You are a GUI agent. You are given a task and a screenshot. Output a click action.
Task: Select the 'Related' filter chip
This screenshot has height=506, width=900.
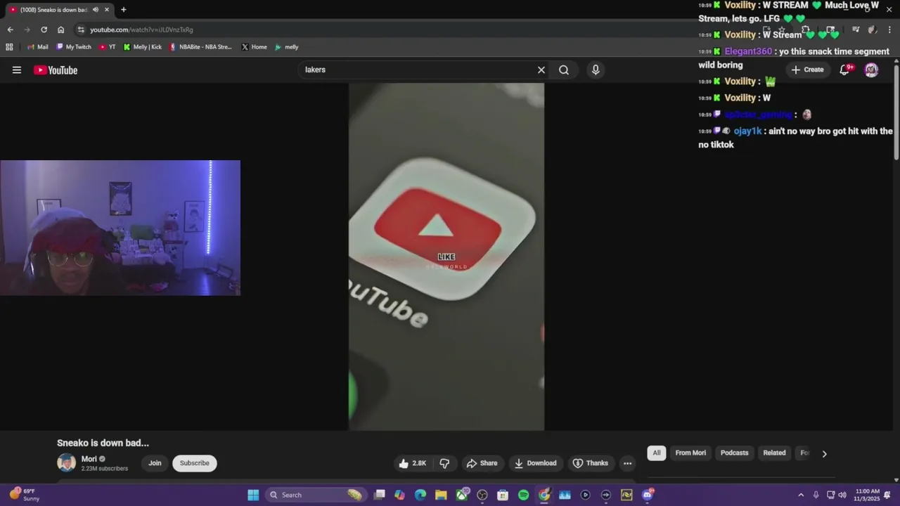(x=774, y=453)
